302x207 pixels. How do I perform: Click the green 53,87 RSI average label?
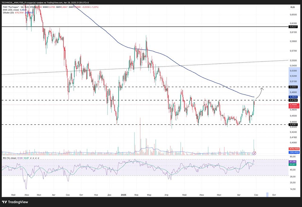[x=293, y=164]
